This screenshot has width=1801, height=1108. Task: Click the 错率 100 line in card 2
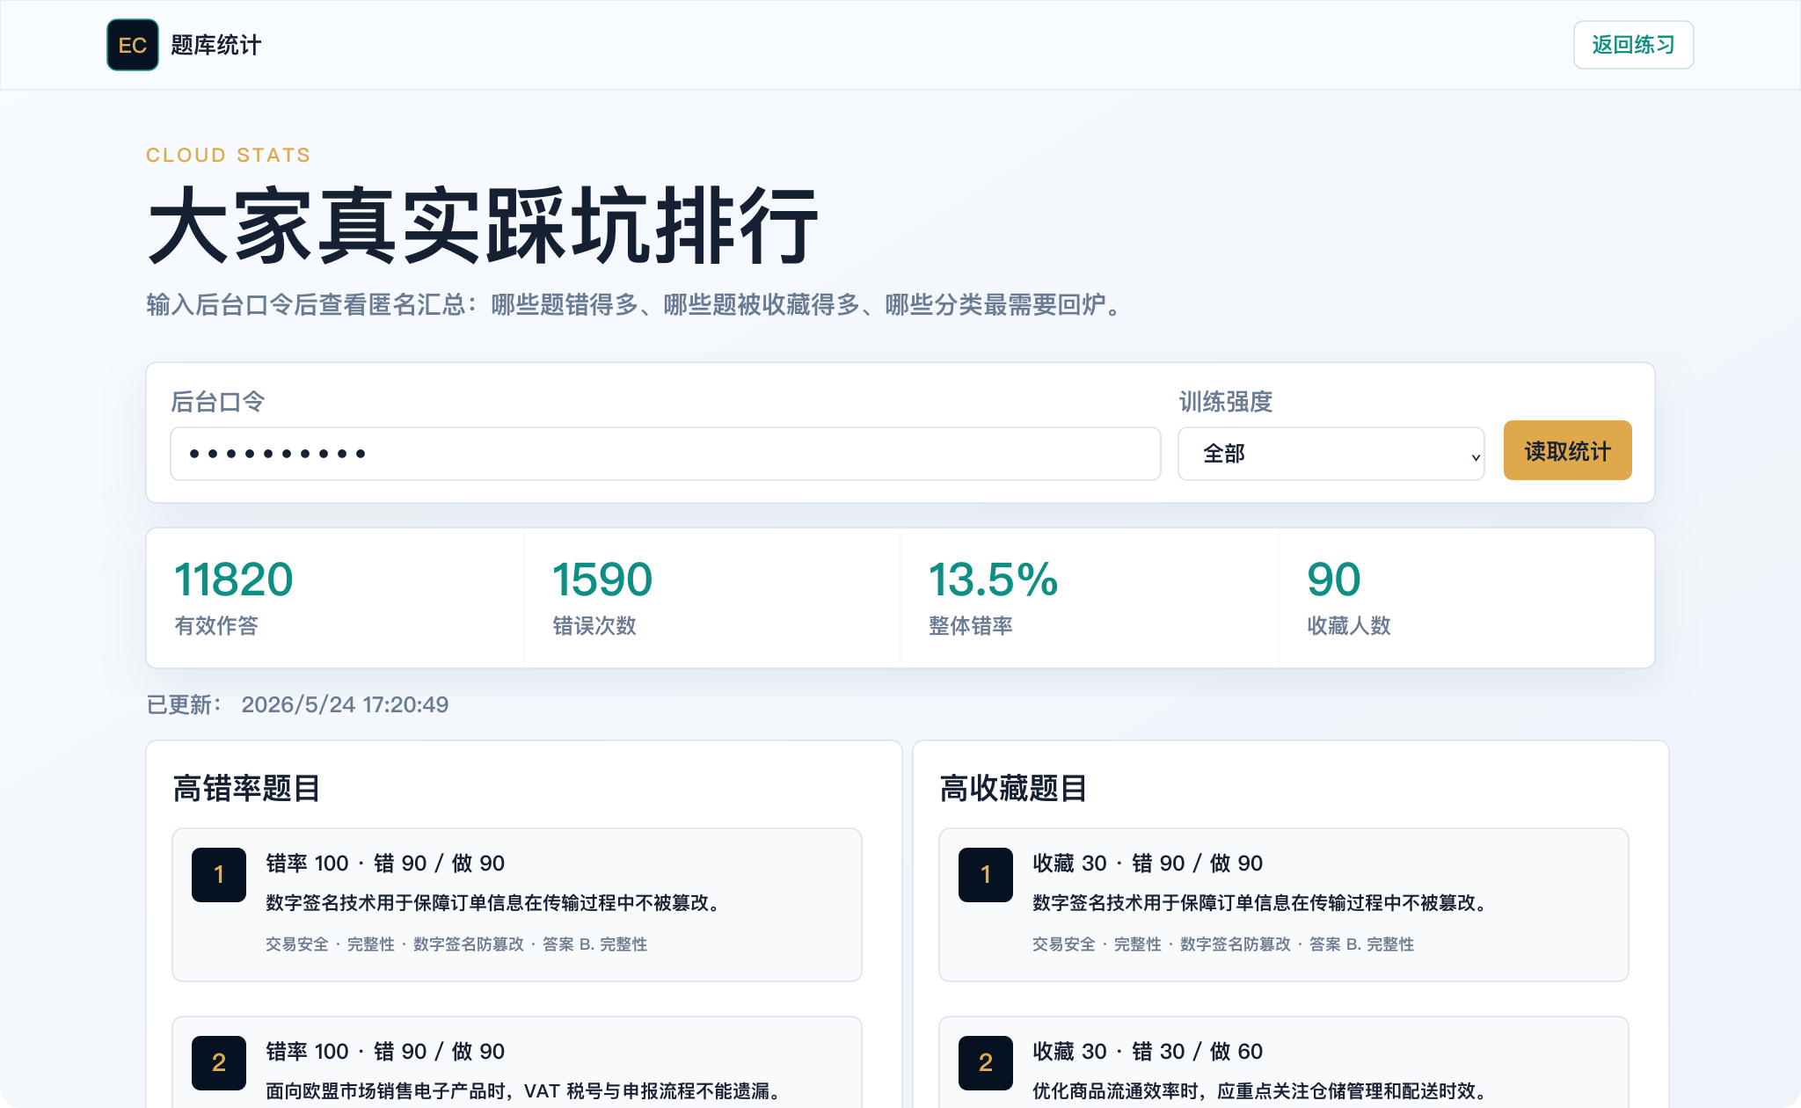(385, 1051)
